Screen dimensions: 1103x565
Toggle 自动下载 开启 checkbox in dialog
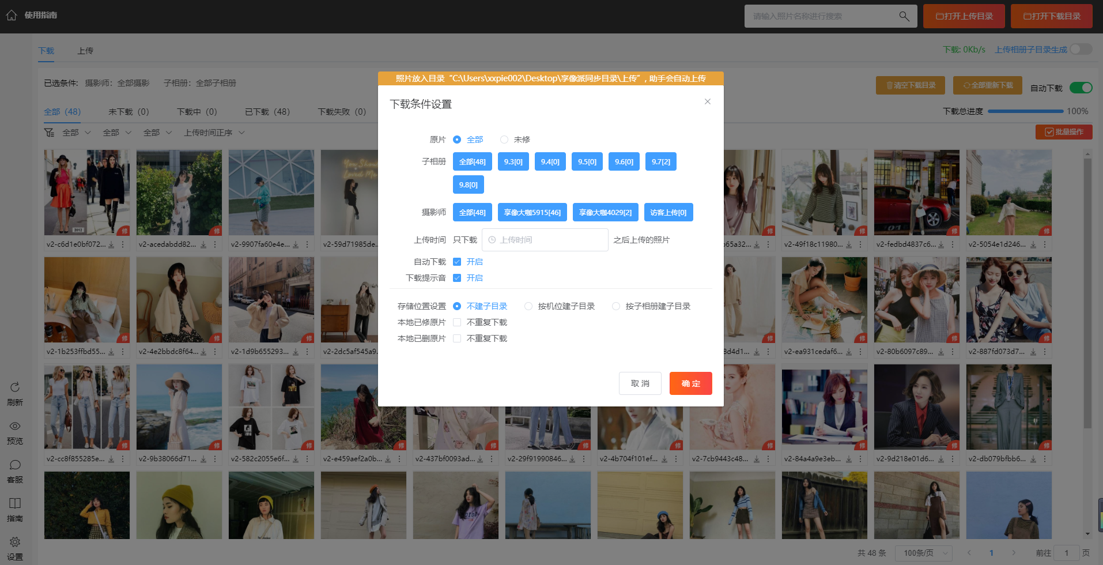[x=457, y=262]
